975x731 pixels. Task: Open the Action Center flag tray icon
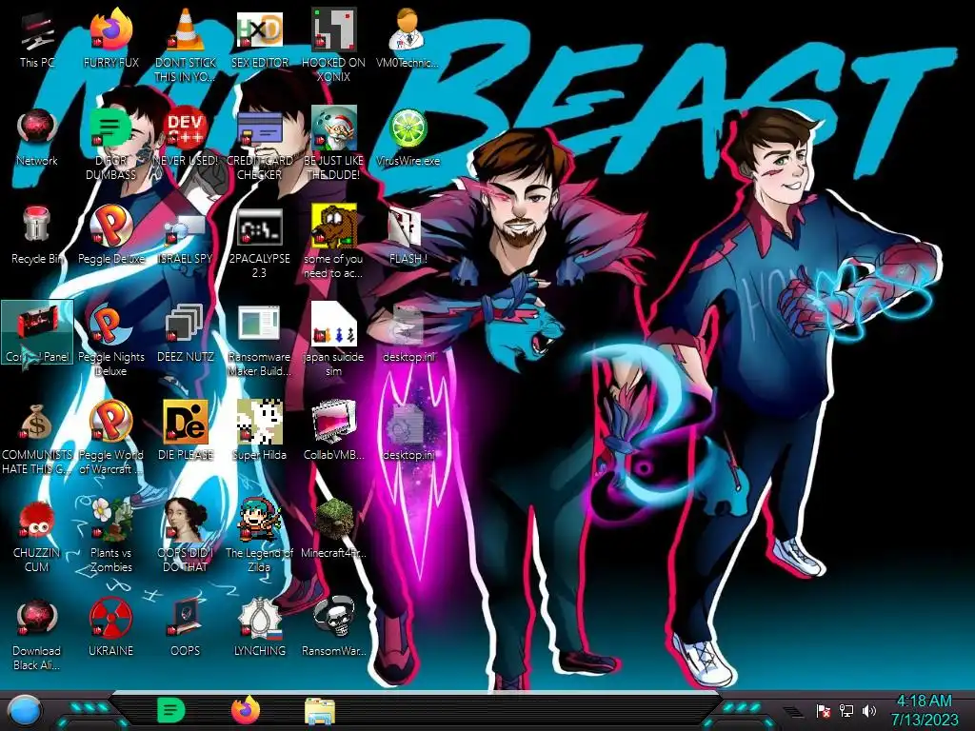click(x=824, y=710)
